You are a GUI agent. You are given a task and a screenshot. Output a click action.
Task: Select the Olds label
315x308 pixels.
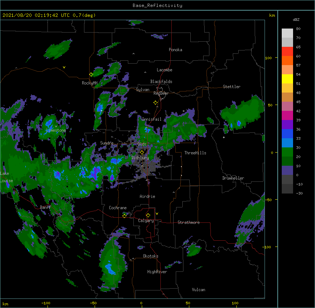click(x=142, y=144)
